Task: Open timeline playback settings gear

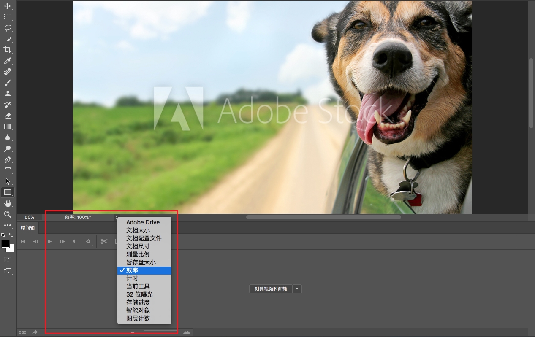Action: 88,241
